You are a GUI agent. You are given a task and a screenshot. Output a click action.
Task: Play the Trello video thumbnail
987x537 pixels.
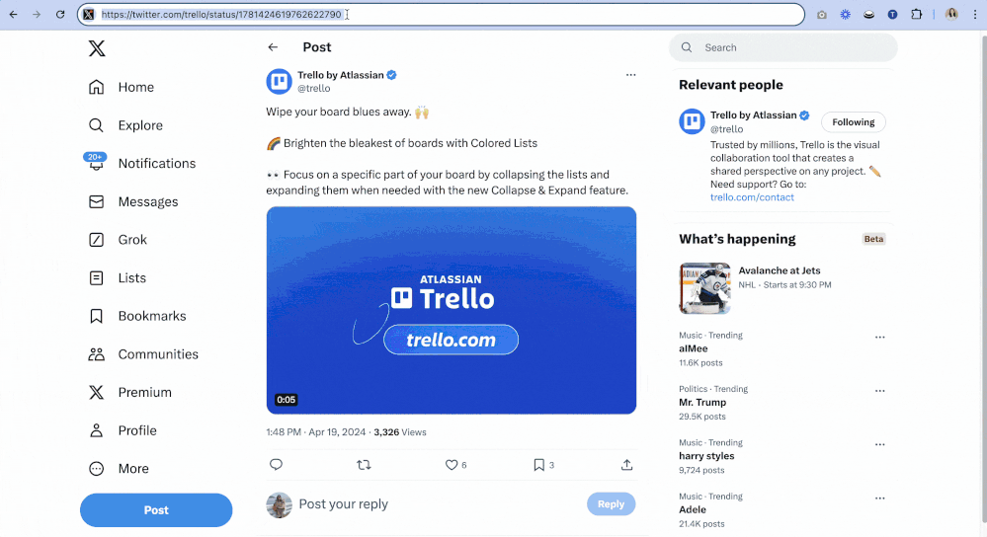pyautogui.click(x=452, y=310)
